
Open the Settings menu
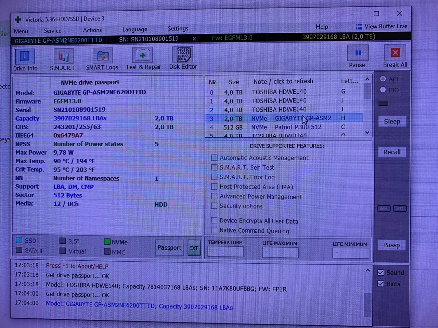point(178,29)
